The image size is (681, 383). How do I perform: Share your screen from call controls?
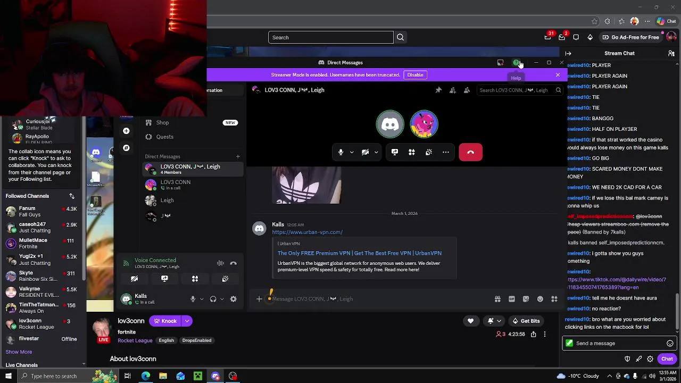pyautogui.click(x=395, y=152)
